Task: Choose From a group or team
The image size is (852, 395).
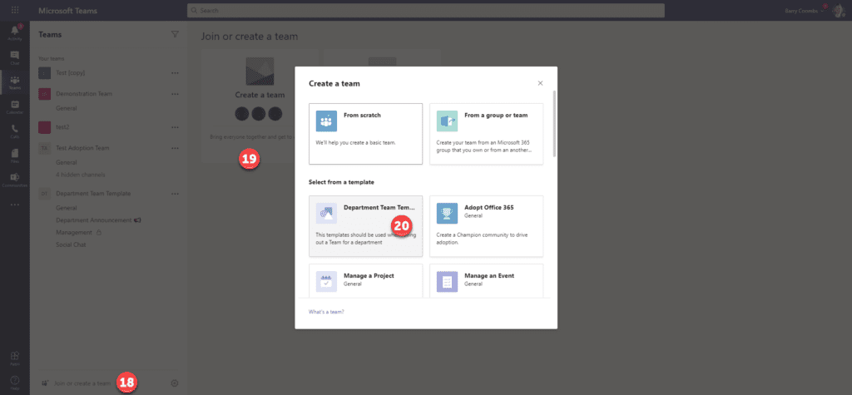Action: (486, 134)
